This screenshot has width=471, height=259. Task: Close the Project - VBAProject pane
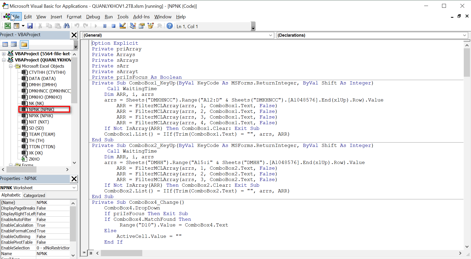74,35
